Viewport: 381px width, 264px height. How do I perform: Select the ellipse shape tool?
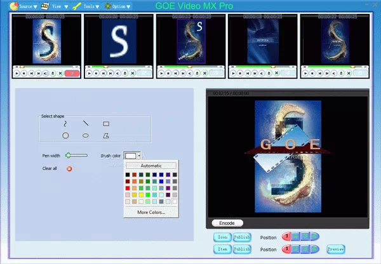pos(85,135)
